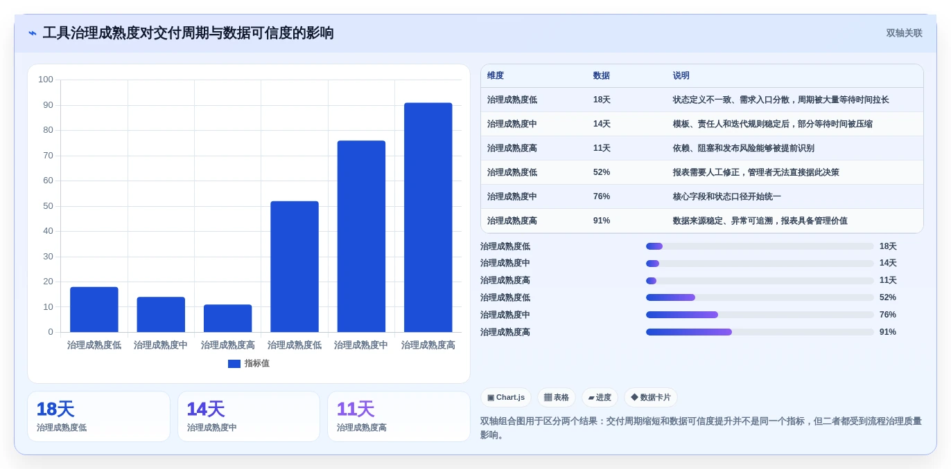
Task: Click the footer paragraph starting 双轴组合图用于区分
Action: point(701,427)
